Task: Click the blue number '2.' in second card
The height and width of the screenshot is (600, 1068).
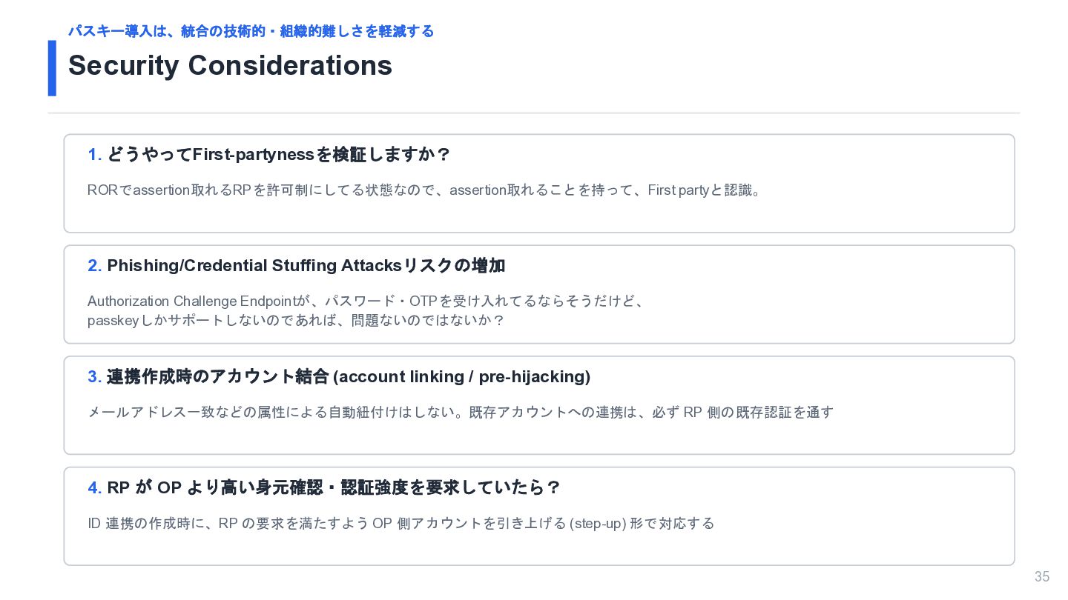Action: 95,266
